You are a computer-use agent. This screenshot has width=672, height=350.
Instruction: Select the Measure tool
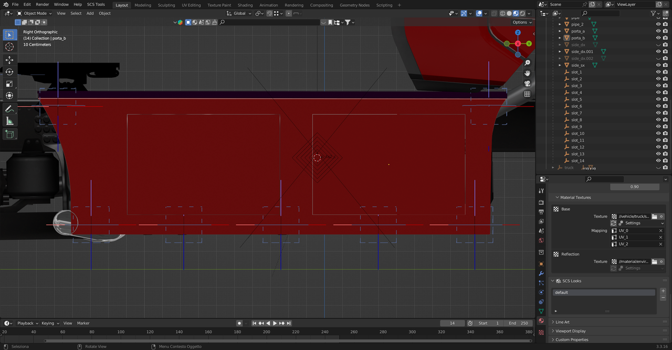[x=9, y=121]
